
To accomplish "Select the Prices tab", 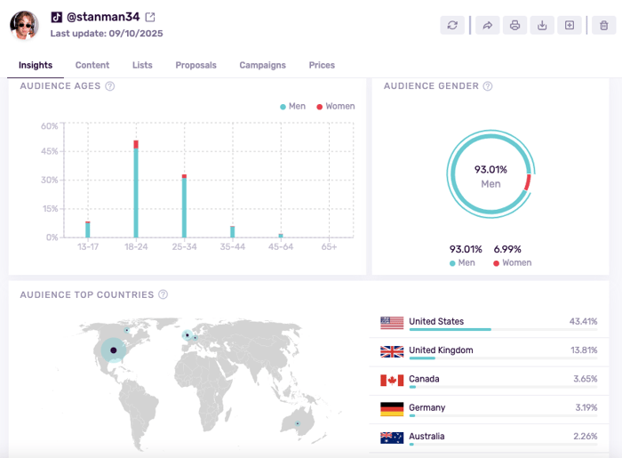I will (x=322, y=65).
